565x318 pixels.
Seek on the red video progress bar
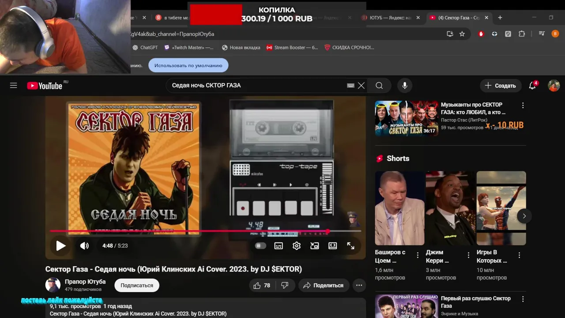click(x=205, y=231)
